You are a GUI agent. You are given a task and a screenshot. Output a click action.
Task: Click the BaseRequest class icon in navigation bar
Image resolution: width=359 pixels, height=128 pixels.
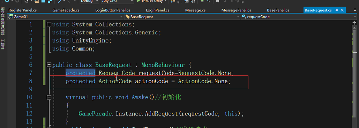click(x=128, y=17)
